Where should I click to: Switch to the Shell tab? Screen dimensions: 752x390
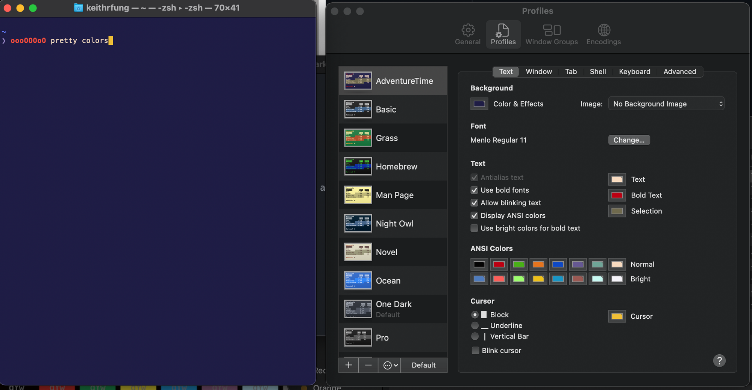pos(597,72)
